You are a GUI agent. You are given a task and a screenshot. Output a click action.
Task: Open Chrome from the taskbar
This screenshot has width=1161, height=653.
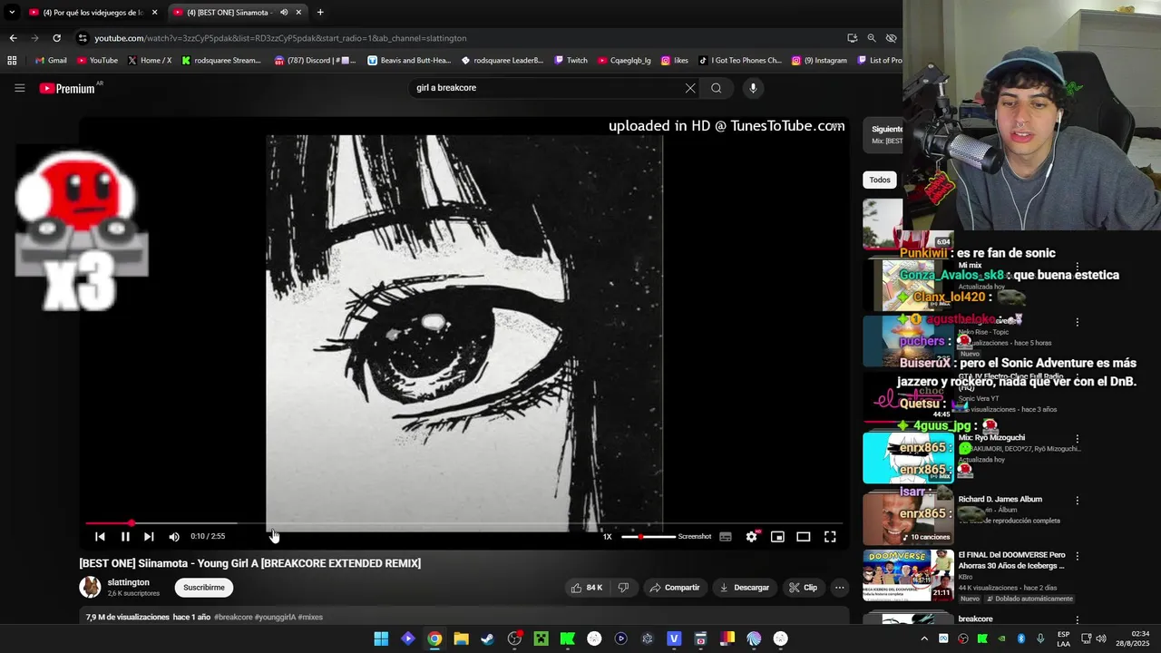[x=434, y=638]
